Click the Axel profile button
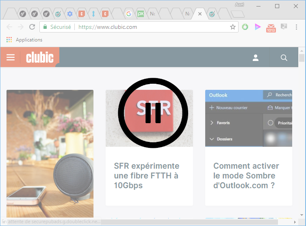 239,4
